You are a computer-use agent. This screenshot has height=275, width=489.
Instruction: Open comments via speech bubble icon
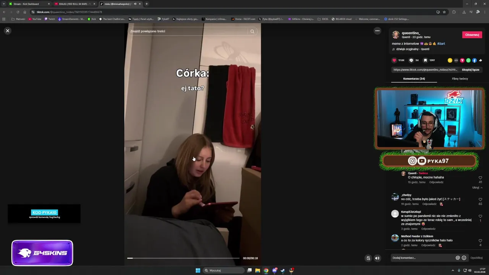click(x=411, y=60)
